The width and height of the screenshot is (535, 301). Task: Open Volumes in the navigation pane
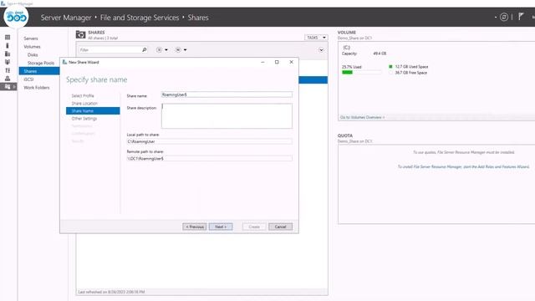(32, 47)
